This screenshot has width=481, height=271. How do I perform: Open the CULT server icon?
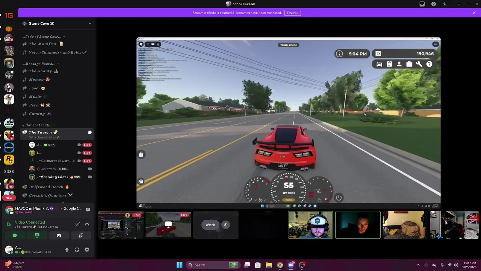tap(9, 75)
